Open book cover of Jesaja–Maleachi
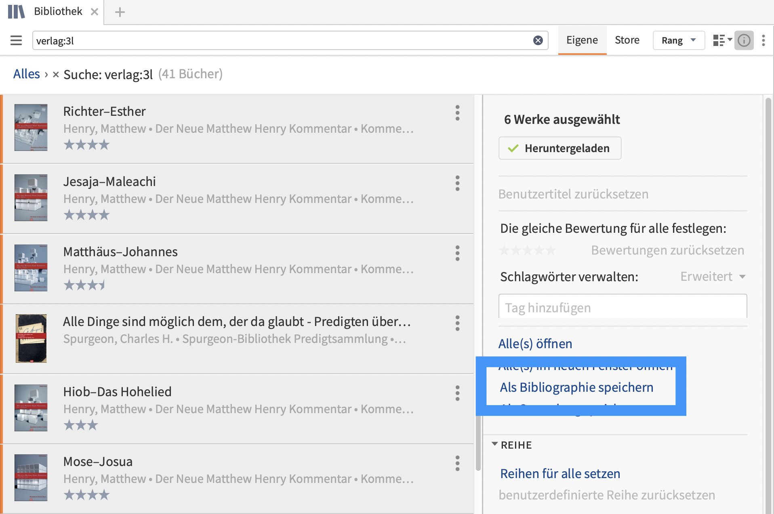The width and height of the screenshot is (774, 514). click(31, 198)
